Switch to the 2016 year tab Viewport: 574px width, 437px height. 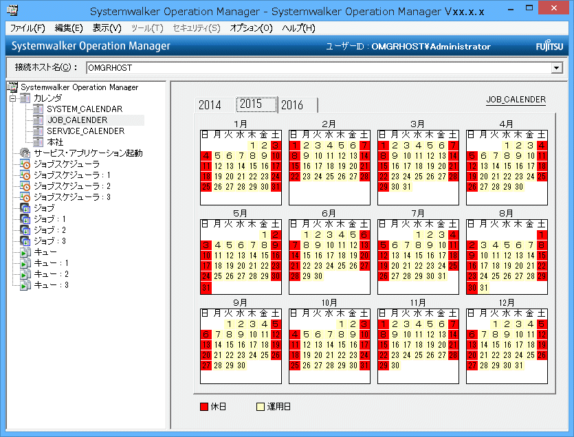(x=292, y=105)
